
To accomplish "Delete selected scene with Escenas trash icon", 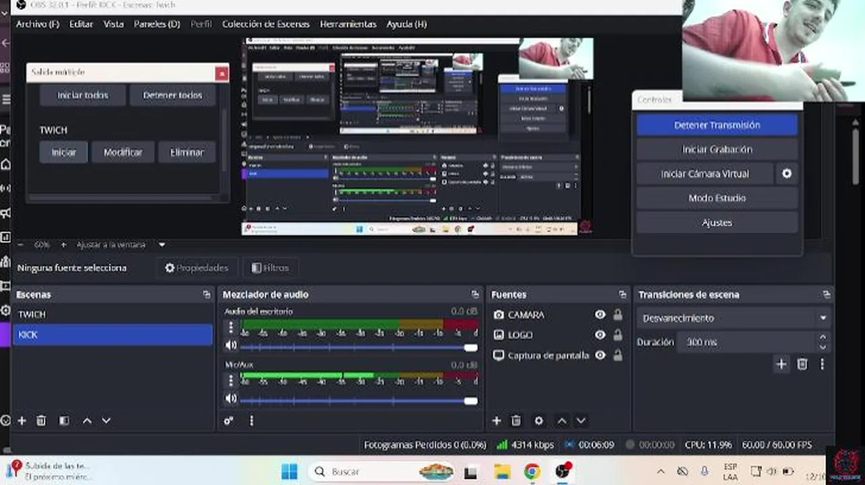I will tap(41, 420).
